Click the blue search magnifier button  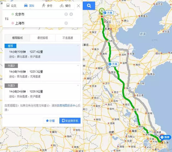pos(89,6)
